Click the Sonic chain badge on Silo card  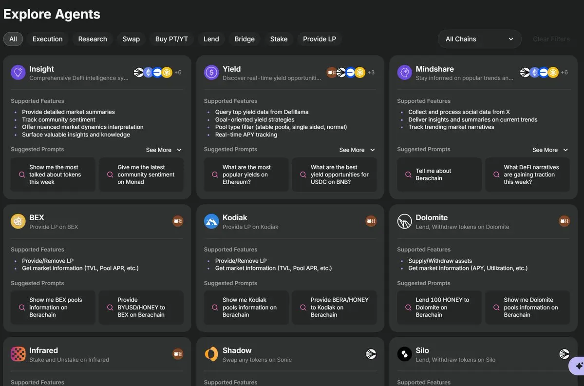coord(564,354)
